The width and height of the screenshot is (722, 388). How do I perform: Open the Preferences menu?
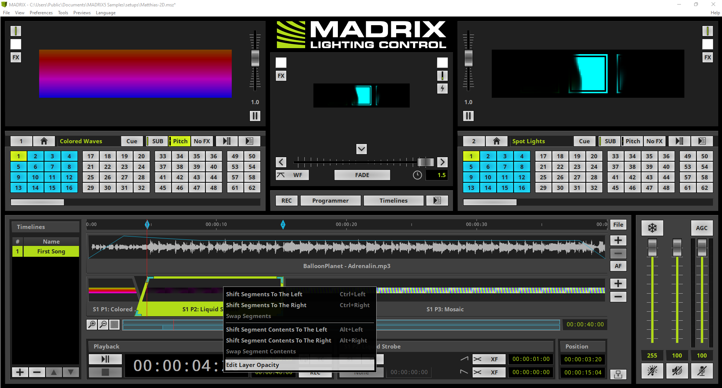[x=41, y=13]
